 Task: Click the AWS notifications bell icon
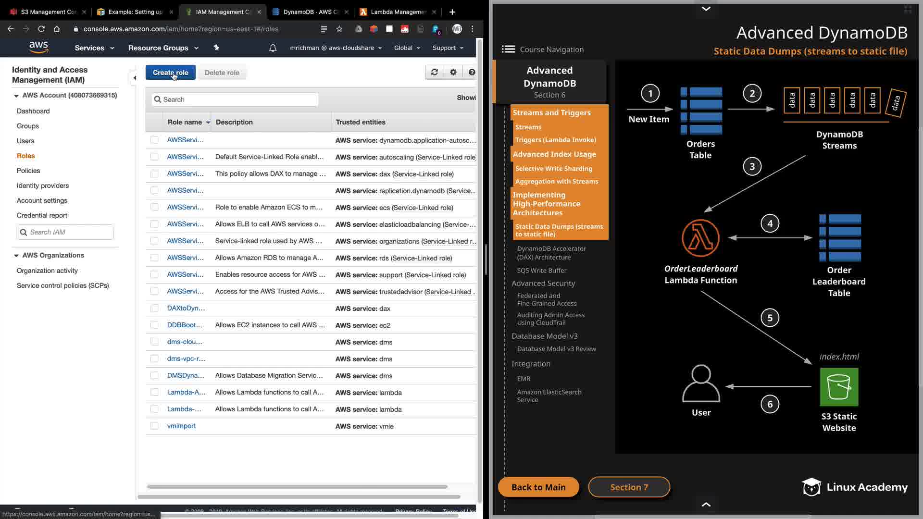pos(273,48)
